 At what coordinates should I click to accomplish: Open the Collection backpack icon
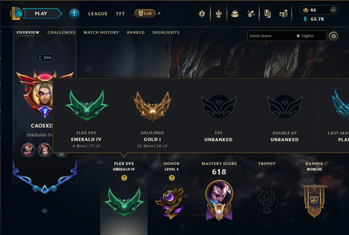pyautogui.click(x=235, y=14)
